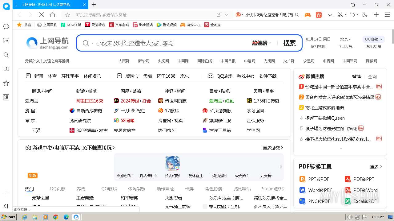Open 天猫精选 bookmark
The width and height of the screenshot is (394, 221).
(x=95, y=25)
